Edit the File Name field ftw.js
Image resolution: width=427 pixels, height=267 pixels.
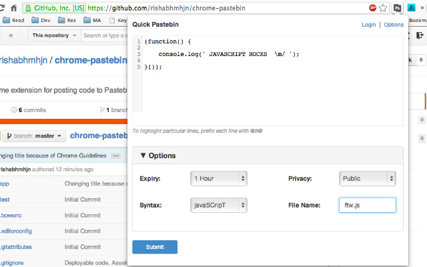[368, 205]
